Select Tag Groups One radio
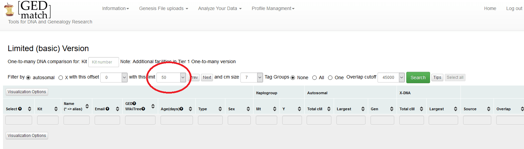 point(330,78)
